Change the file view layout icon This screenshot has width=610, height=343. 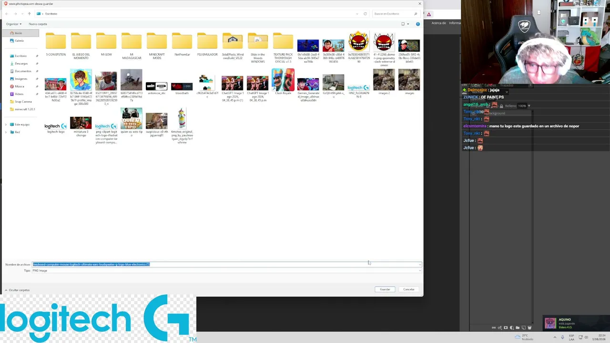(x=403, y=24)
